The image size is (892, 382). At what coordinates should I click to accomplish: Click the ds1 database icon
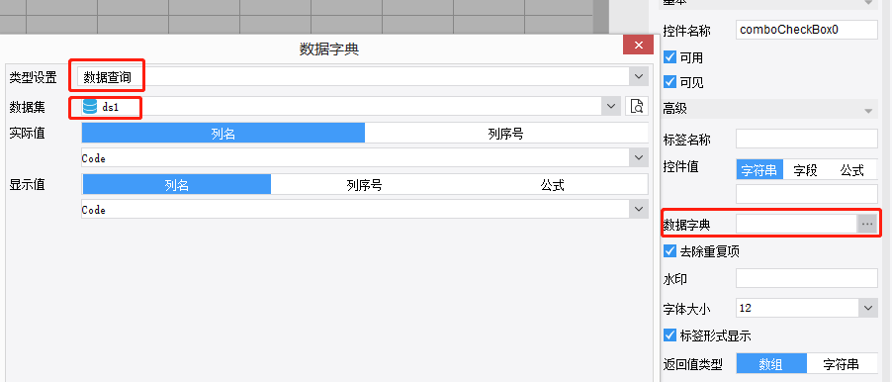tap(90, 107)
